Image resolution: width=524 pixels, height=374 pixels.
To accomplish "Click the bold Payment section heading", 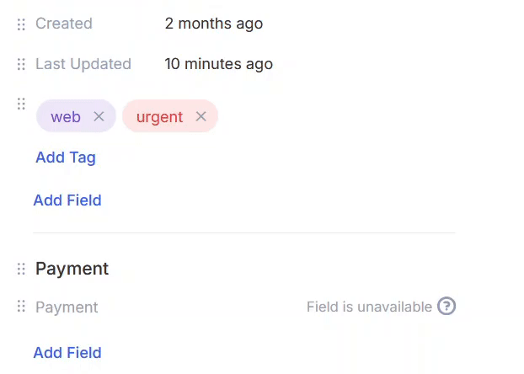I will [x=72, y=269].
